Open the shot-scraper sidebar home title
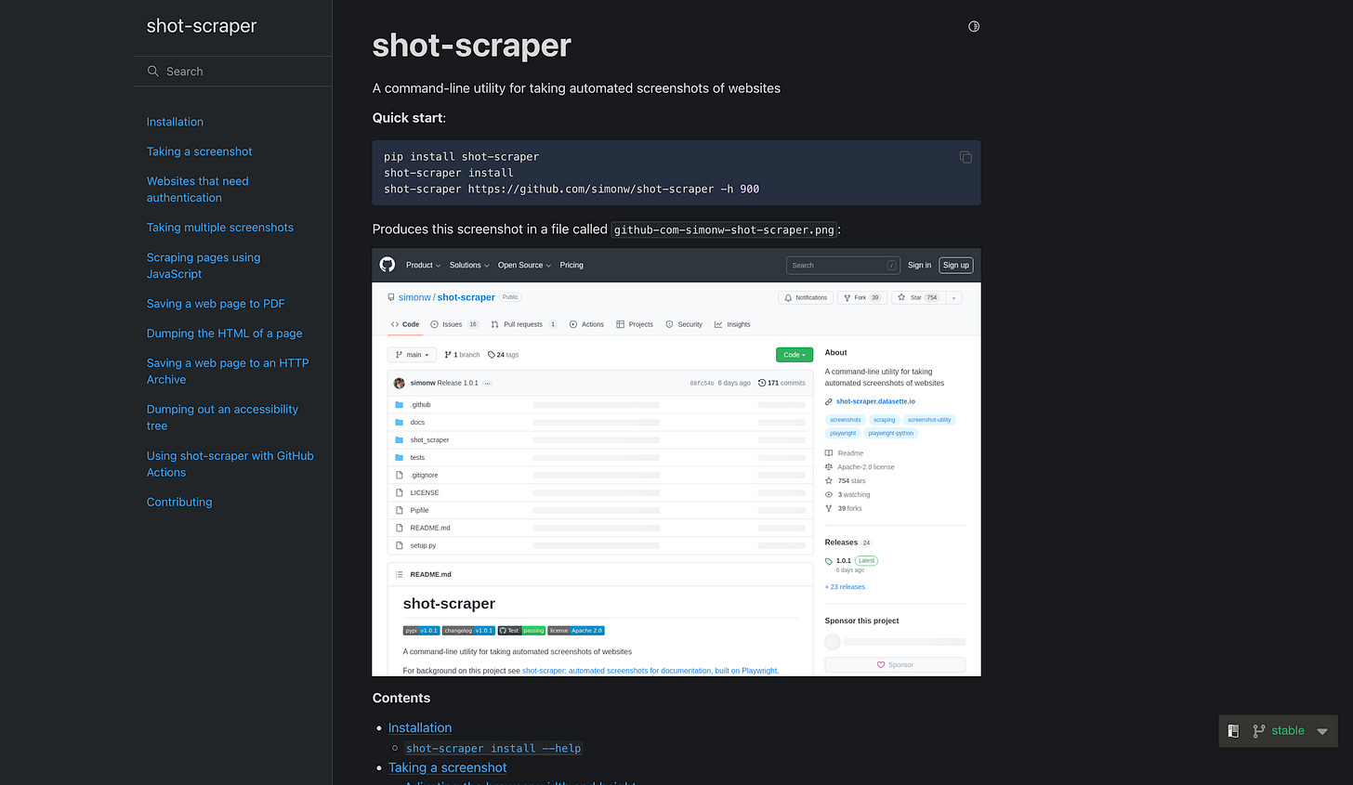Viewport: 1353px width, 785px height. [202, 26]
